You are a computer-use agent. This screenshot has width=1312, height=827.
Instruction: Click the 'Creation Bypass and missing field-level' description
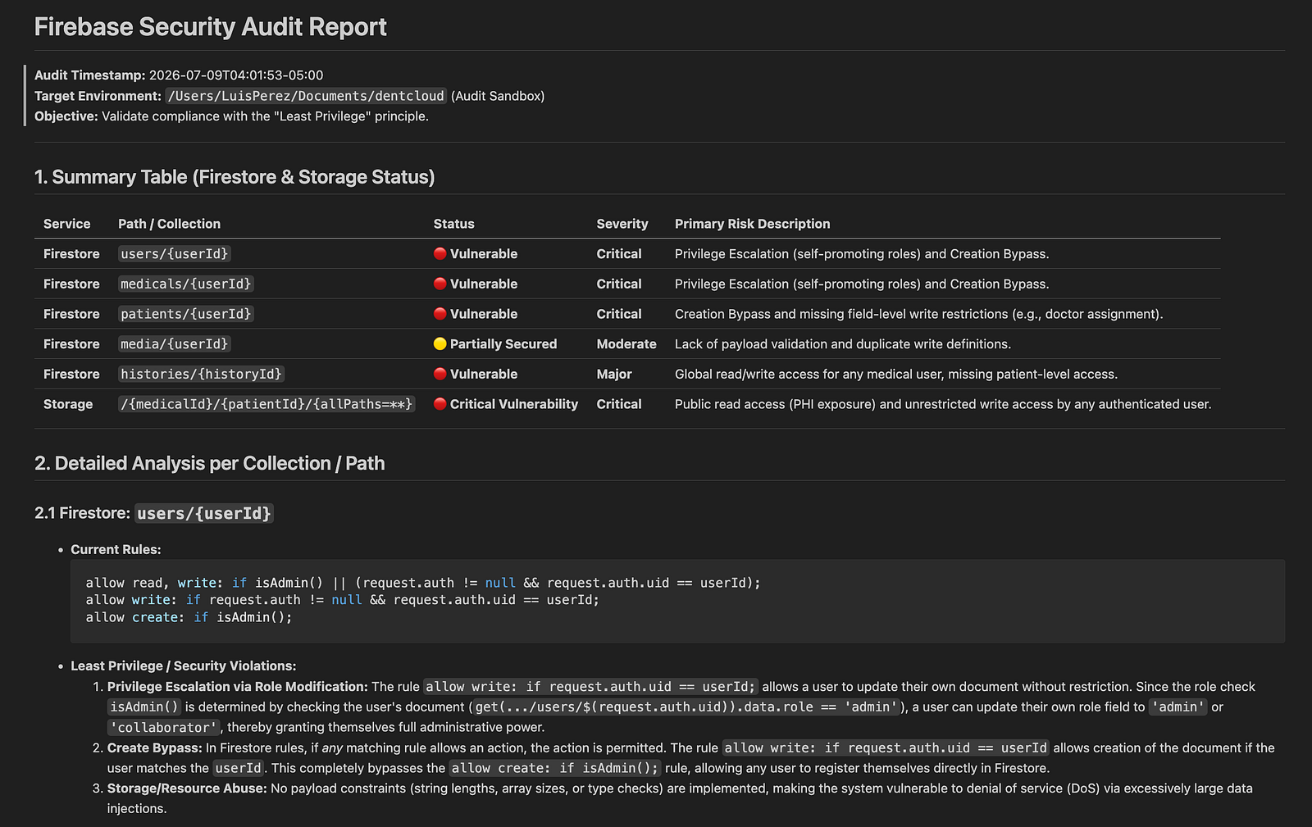tap(918, 314)
